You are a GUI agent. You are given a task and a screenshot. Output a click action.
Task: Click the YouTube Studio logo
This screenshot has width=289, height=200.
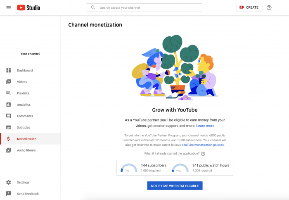coord(28,7)
